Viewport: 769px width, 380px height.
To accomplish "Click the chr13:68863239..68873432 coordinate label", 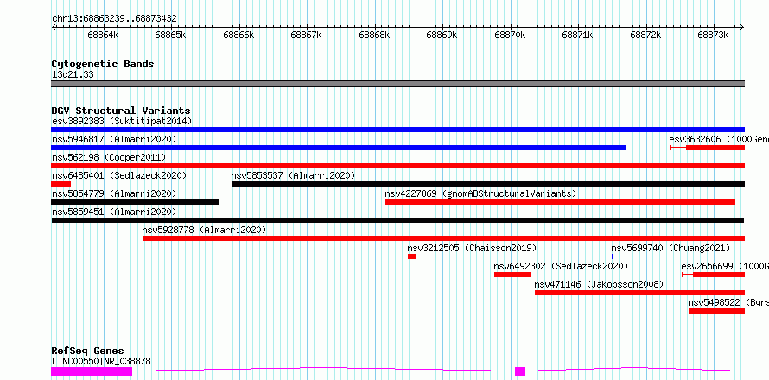I will (x=114, y=19).
